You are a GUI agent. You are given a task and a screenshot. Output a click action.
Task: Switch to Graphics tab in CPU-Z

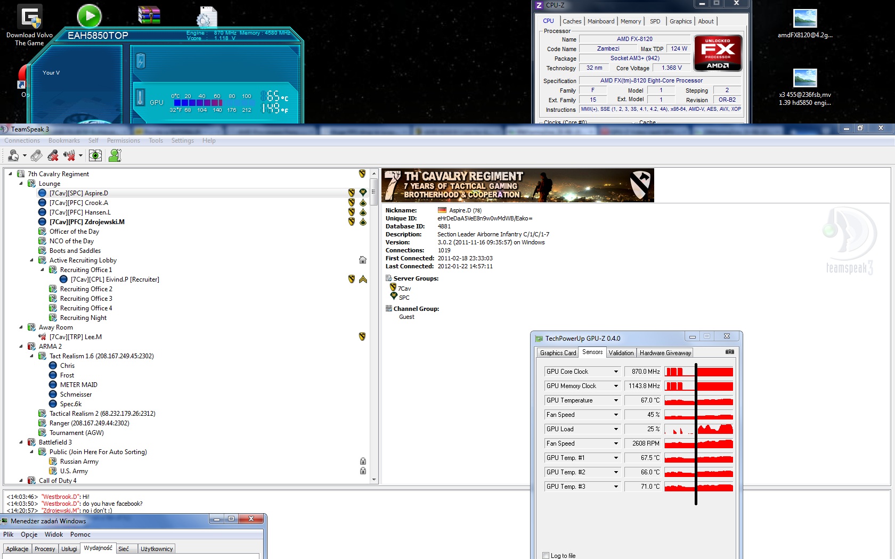click(x=680, y=21)
